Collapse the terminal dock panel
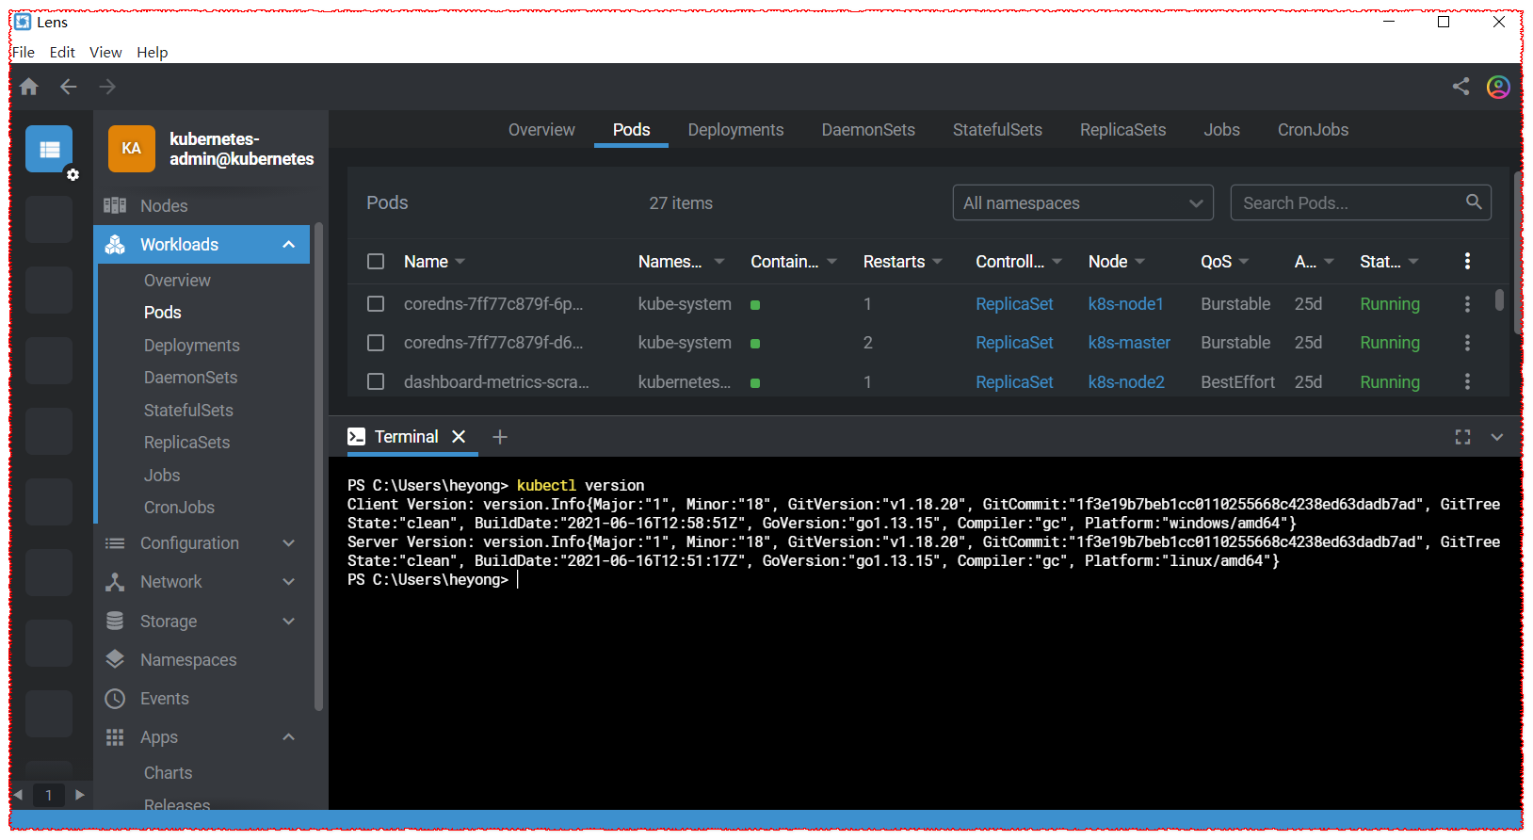This screenshot has height=840, width=1533. click(x=1497, y=437)
